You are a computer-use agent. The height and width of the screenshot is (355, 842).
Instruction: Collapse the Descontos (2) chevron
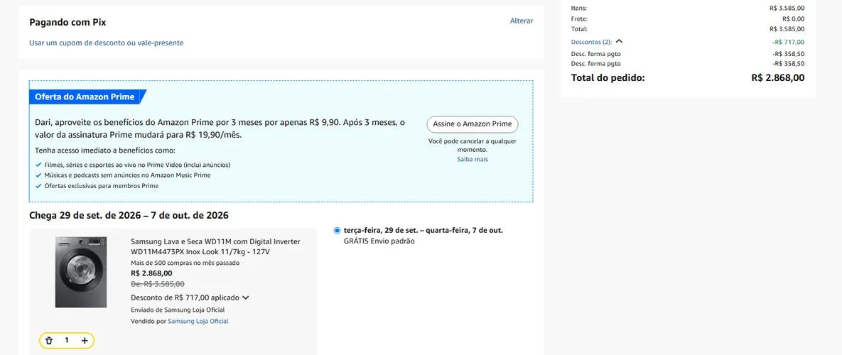point(619,41)
